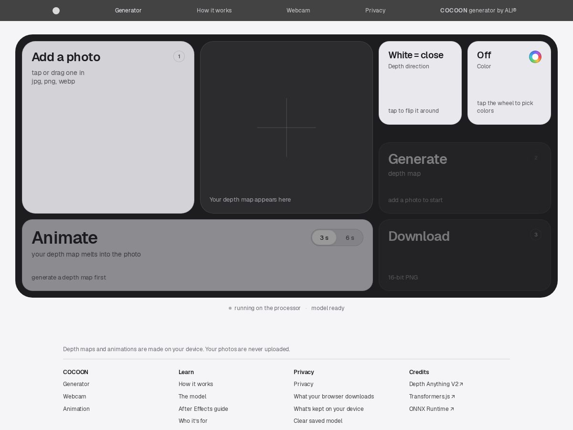Click Clear saved model link
Viewport: 573px width, 430px height.
(x=318, y=421)
